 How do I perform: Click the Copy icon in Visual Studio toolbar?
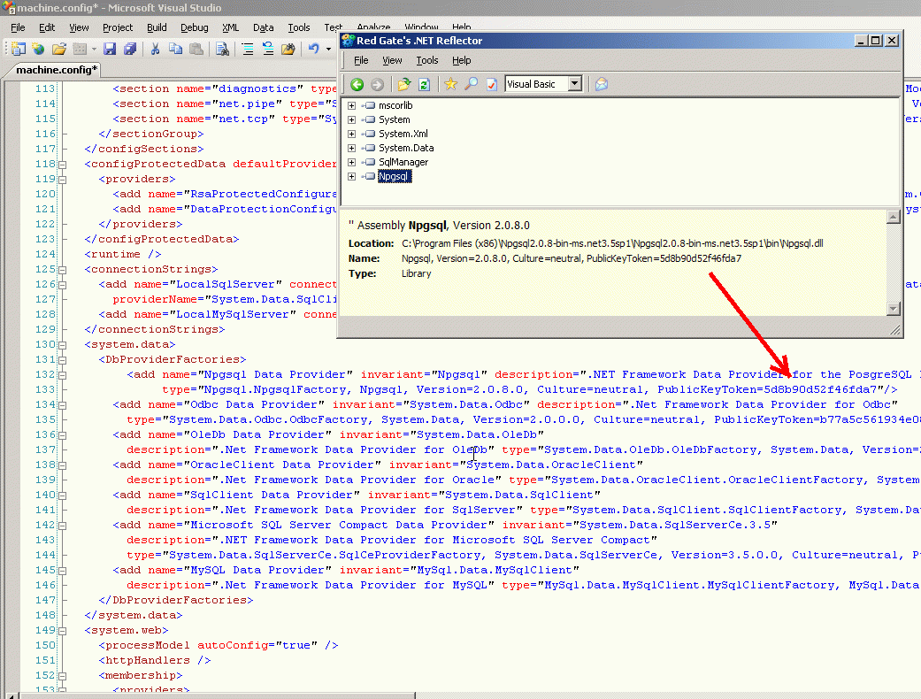[x=176, y=49]
